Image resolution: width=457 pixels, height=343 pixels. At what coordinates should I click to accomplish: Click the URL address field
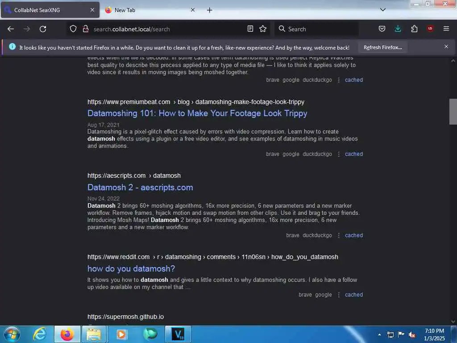point(169,29)
